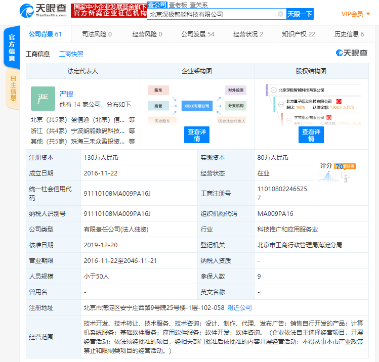Viewport: 379px width, 362px height.
Task: Click the 2016-11-22至2046-11-21 business term value
Action: [x=120, y=261]
